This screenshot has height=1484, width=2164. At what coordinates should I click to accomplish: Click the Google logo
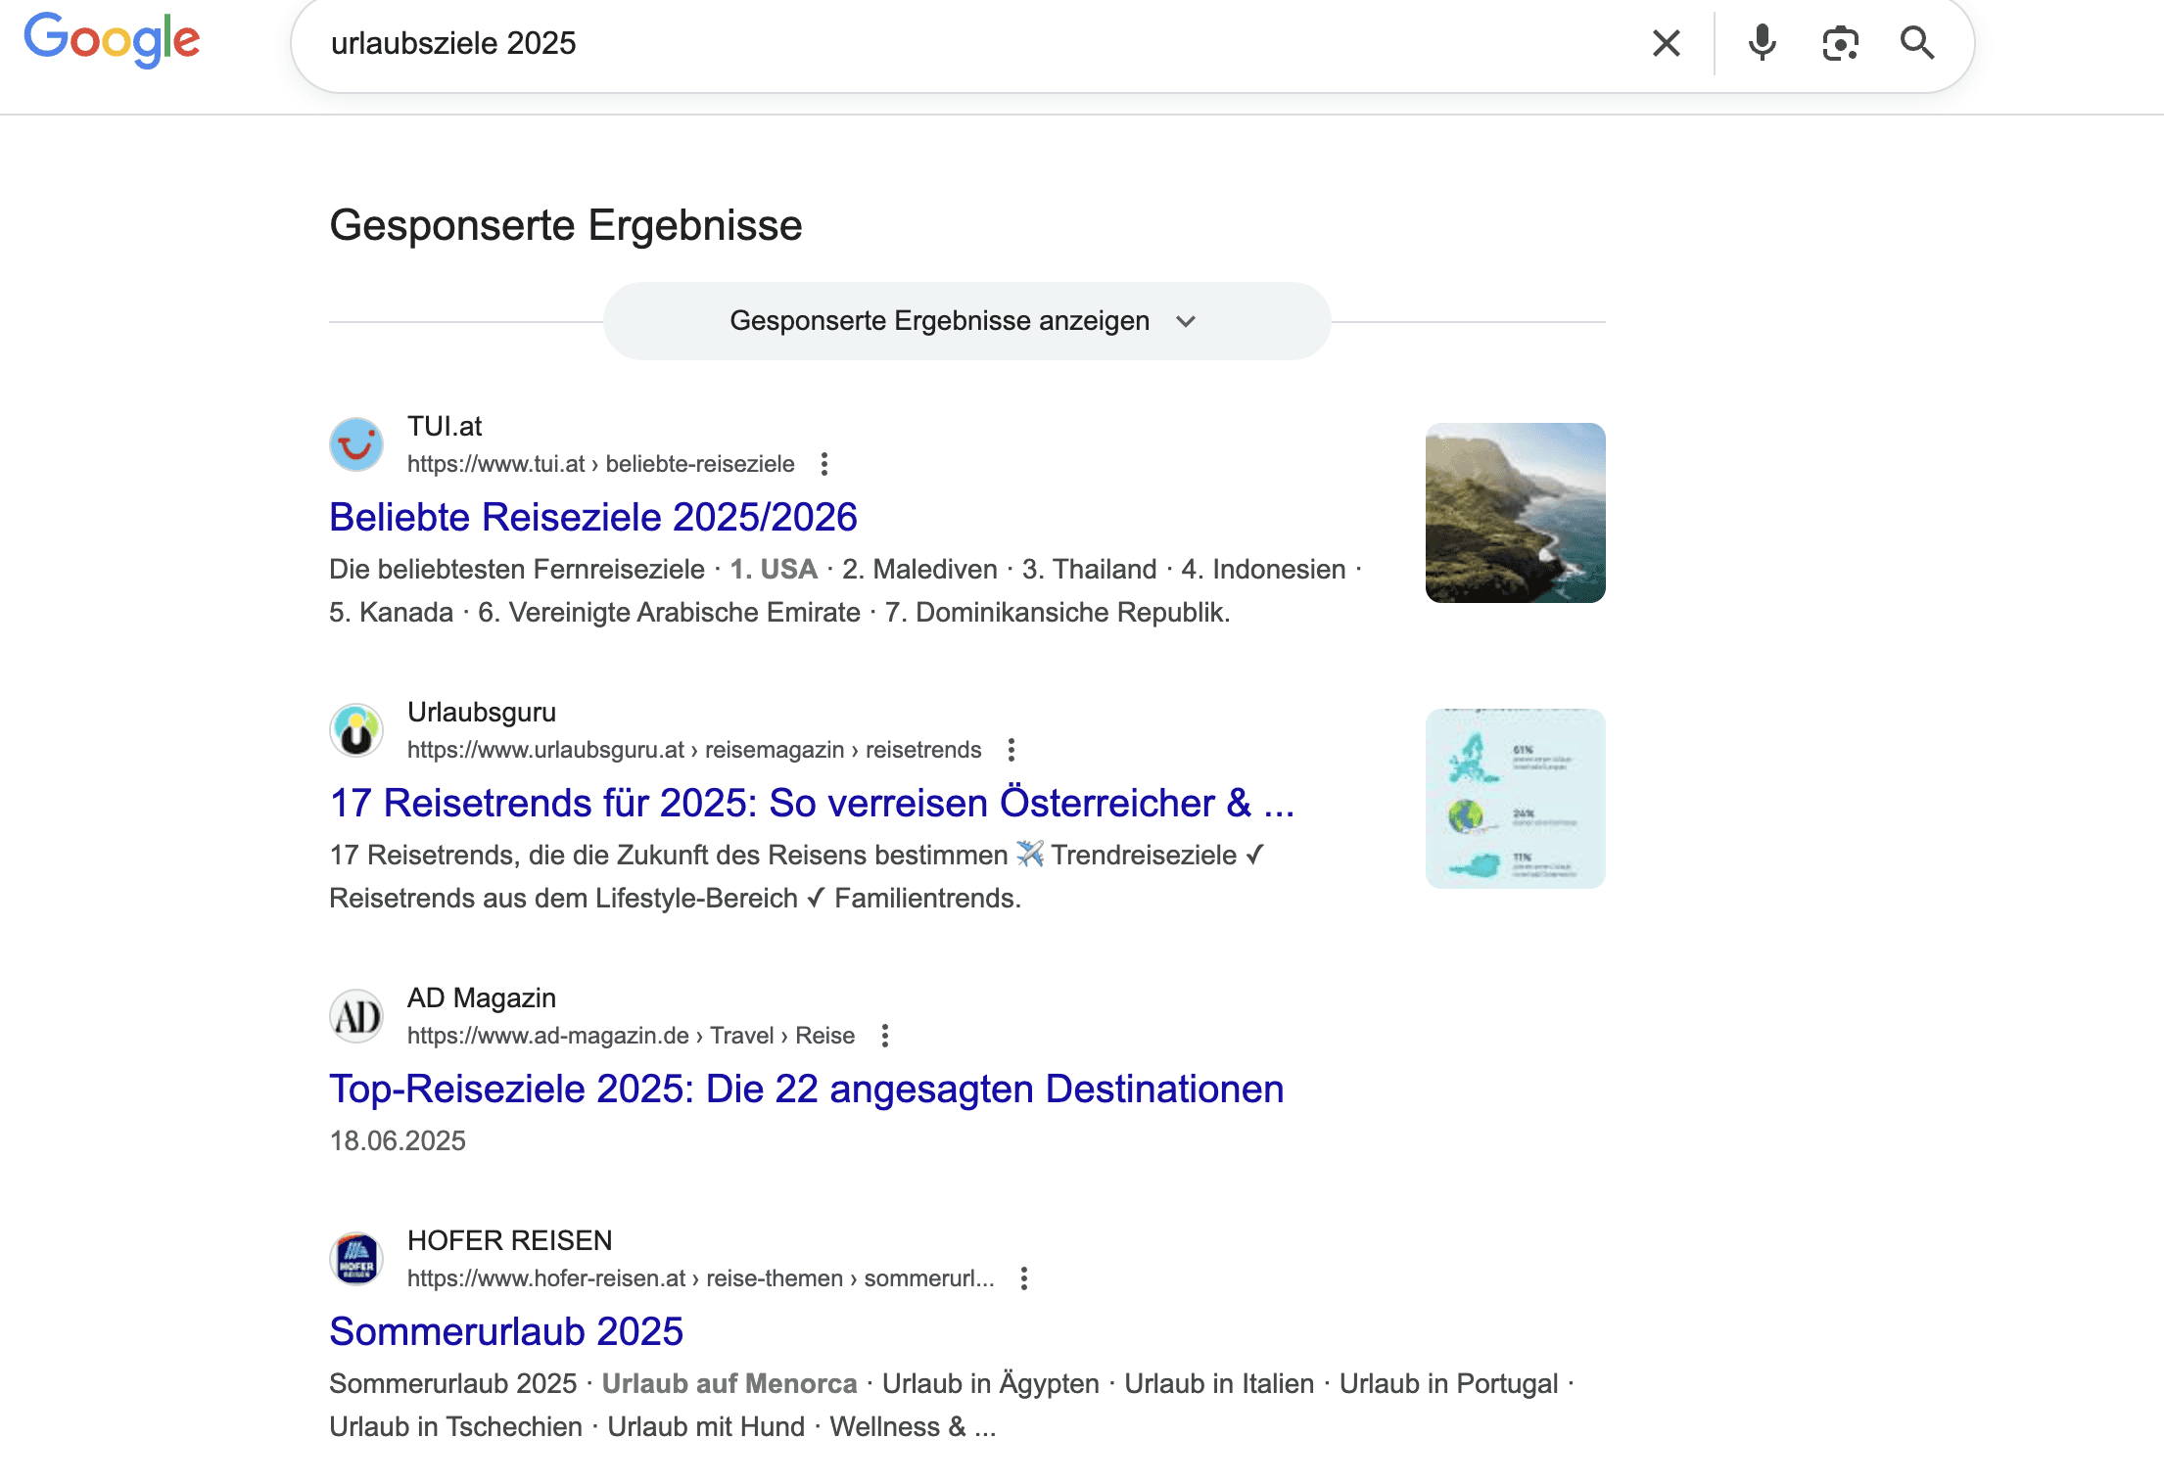[112, 40]
